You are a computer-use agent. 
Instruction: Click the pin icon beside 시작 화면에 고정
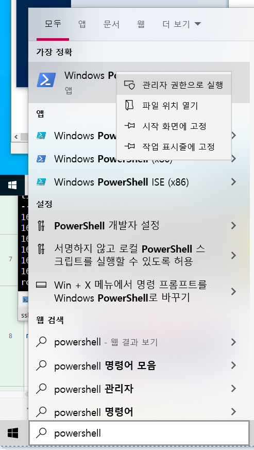click(x=129, y=126)
